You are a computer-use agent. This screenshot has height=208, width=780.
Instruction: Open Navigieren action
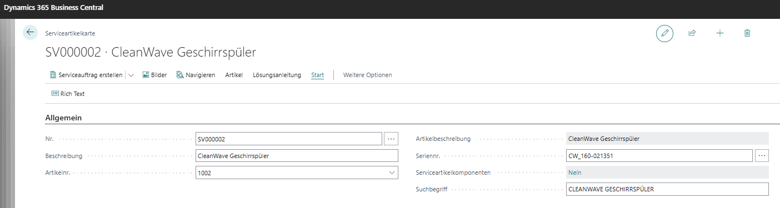pyautogui.click(x=196, y=75)
